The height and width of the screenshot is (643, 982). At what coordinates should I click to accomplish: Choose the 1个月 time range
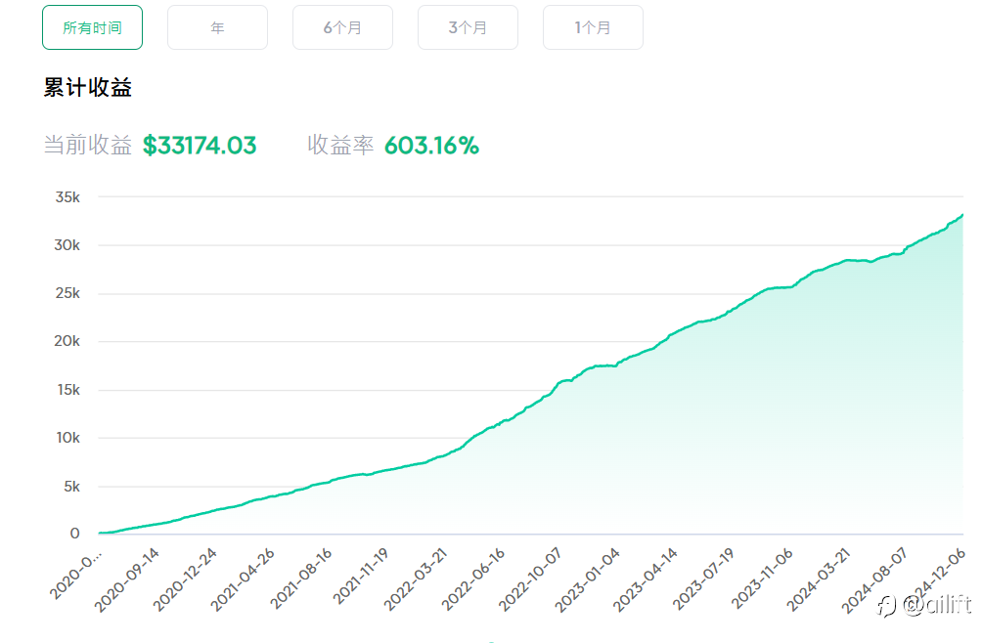tap(593, 27)
